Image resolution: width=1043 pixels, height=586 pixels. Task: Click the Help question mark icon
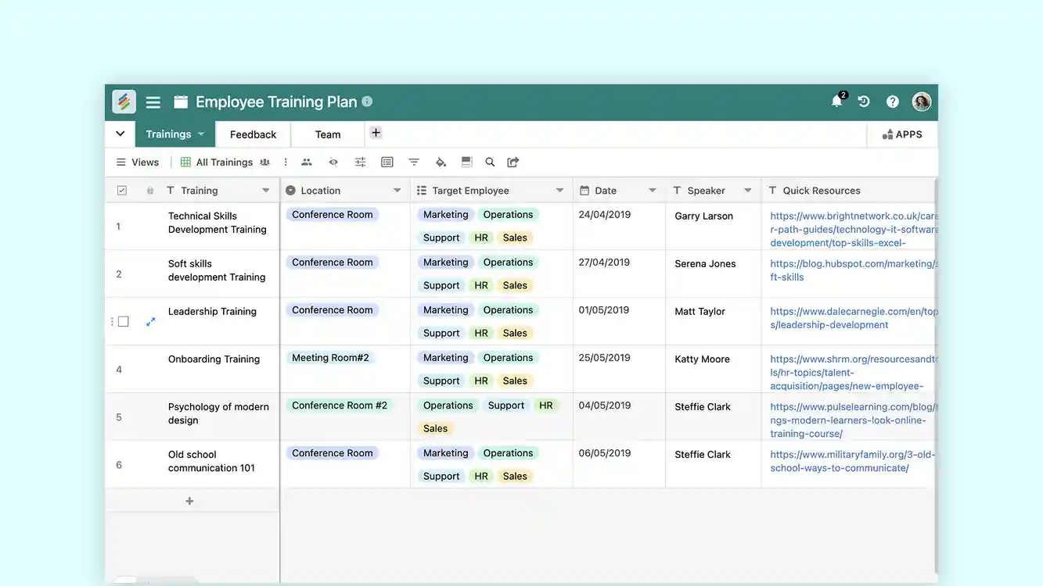point(891,101)
